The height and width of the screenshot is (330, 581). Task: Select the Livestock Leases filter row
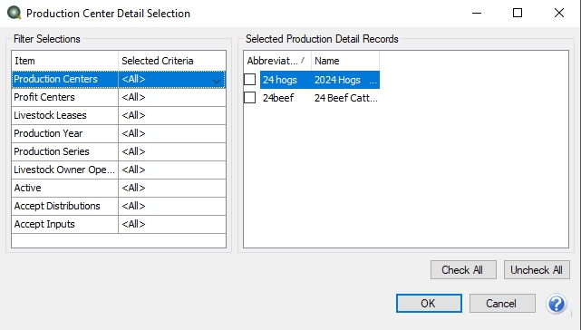tap(119, 115)
